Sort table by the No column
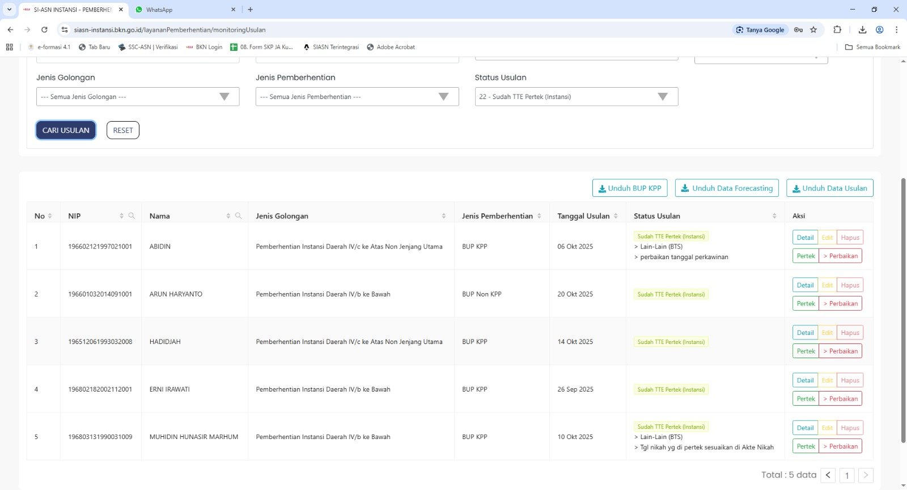907x490 pixels. point(50,216)
